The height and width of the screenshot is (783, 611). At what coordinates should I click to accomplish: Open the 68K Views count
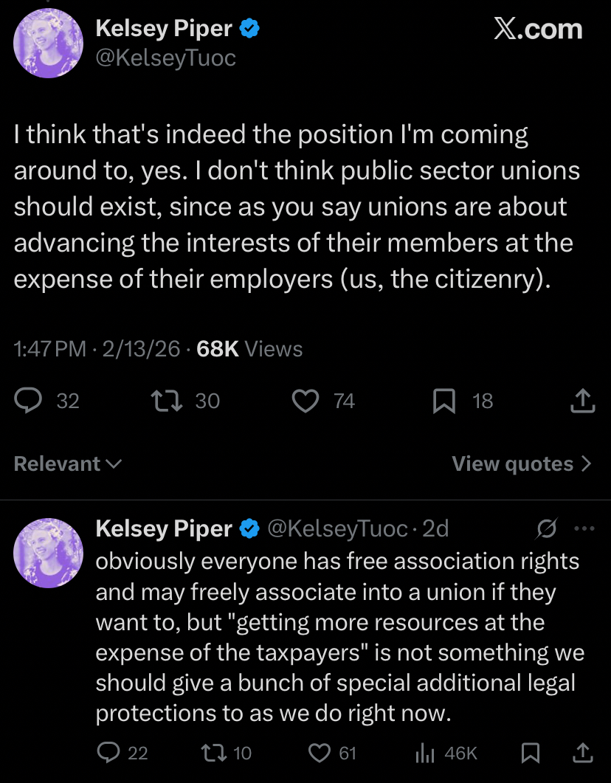(x=249, y=348)
